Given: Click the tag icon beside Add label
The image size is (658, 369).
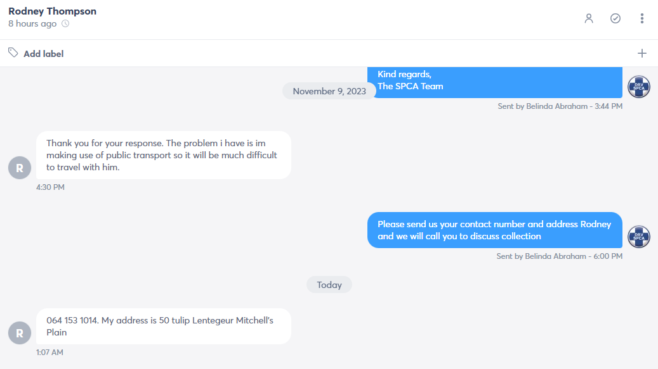Looking at the screenshot, I should (x=13, y=53).
